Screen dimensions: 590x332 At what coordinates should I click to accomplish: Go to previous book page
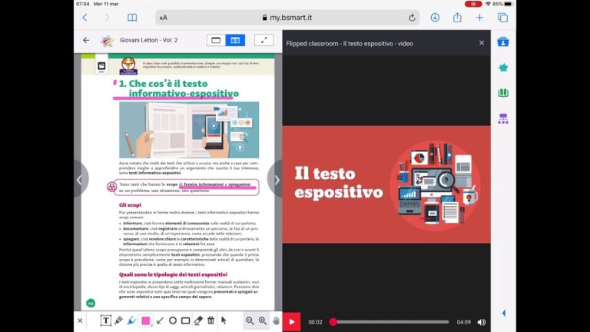point(80,180)
